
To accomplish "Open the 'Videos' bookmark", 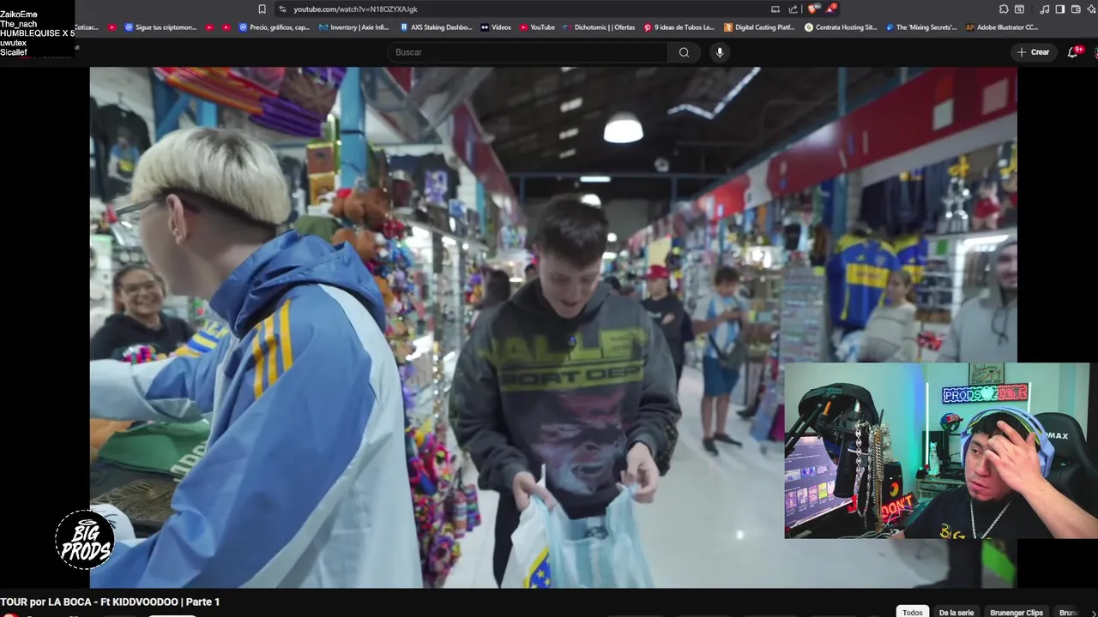I will coord(496,27).
